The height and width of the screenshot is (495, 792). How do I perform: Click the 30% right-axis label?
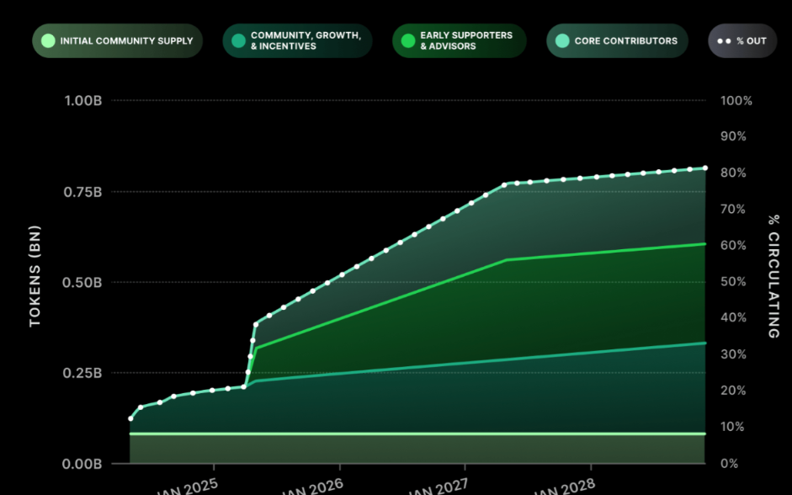pos(733,354)
